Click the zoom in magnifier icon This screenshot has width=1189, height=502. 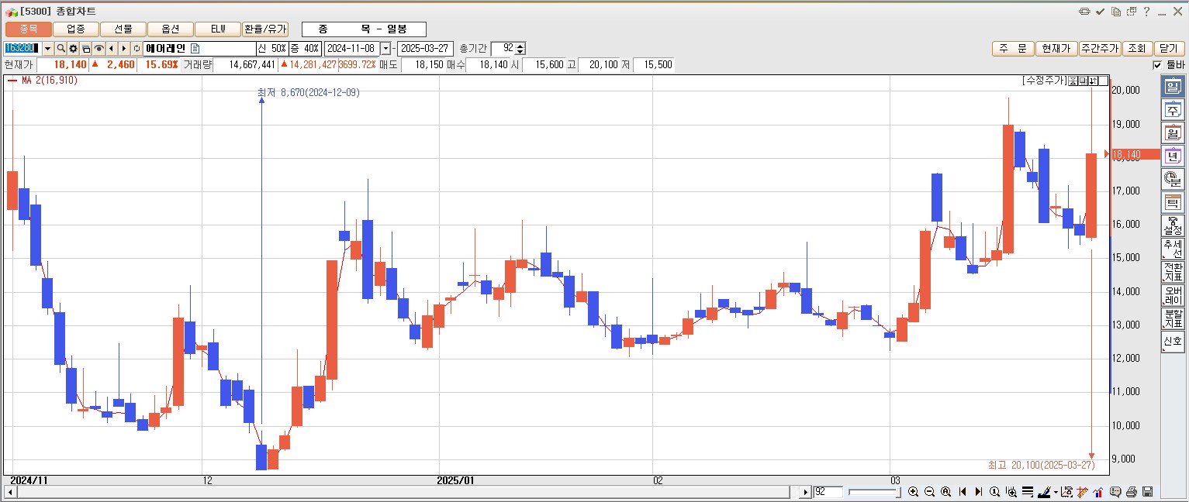(914, 492)
